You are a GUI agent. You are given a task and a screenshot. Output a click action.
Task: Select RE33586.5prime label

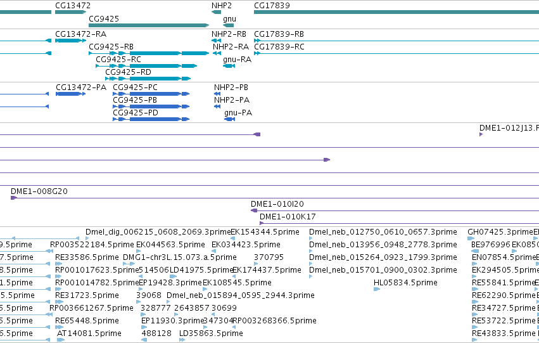(x=87, y=257)
